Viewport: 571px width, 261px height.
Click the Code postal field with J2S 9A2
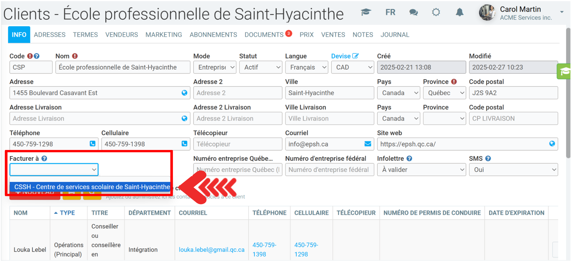pos(513,93)
